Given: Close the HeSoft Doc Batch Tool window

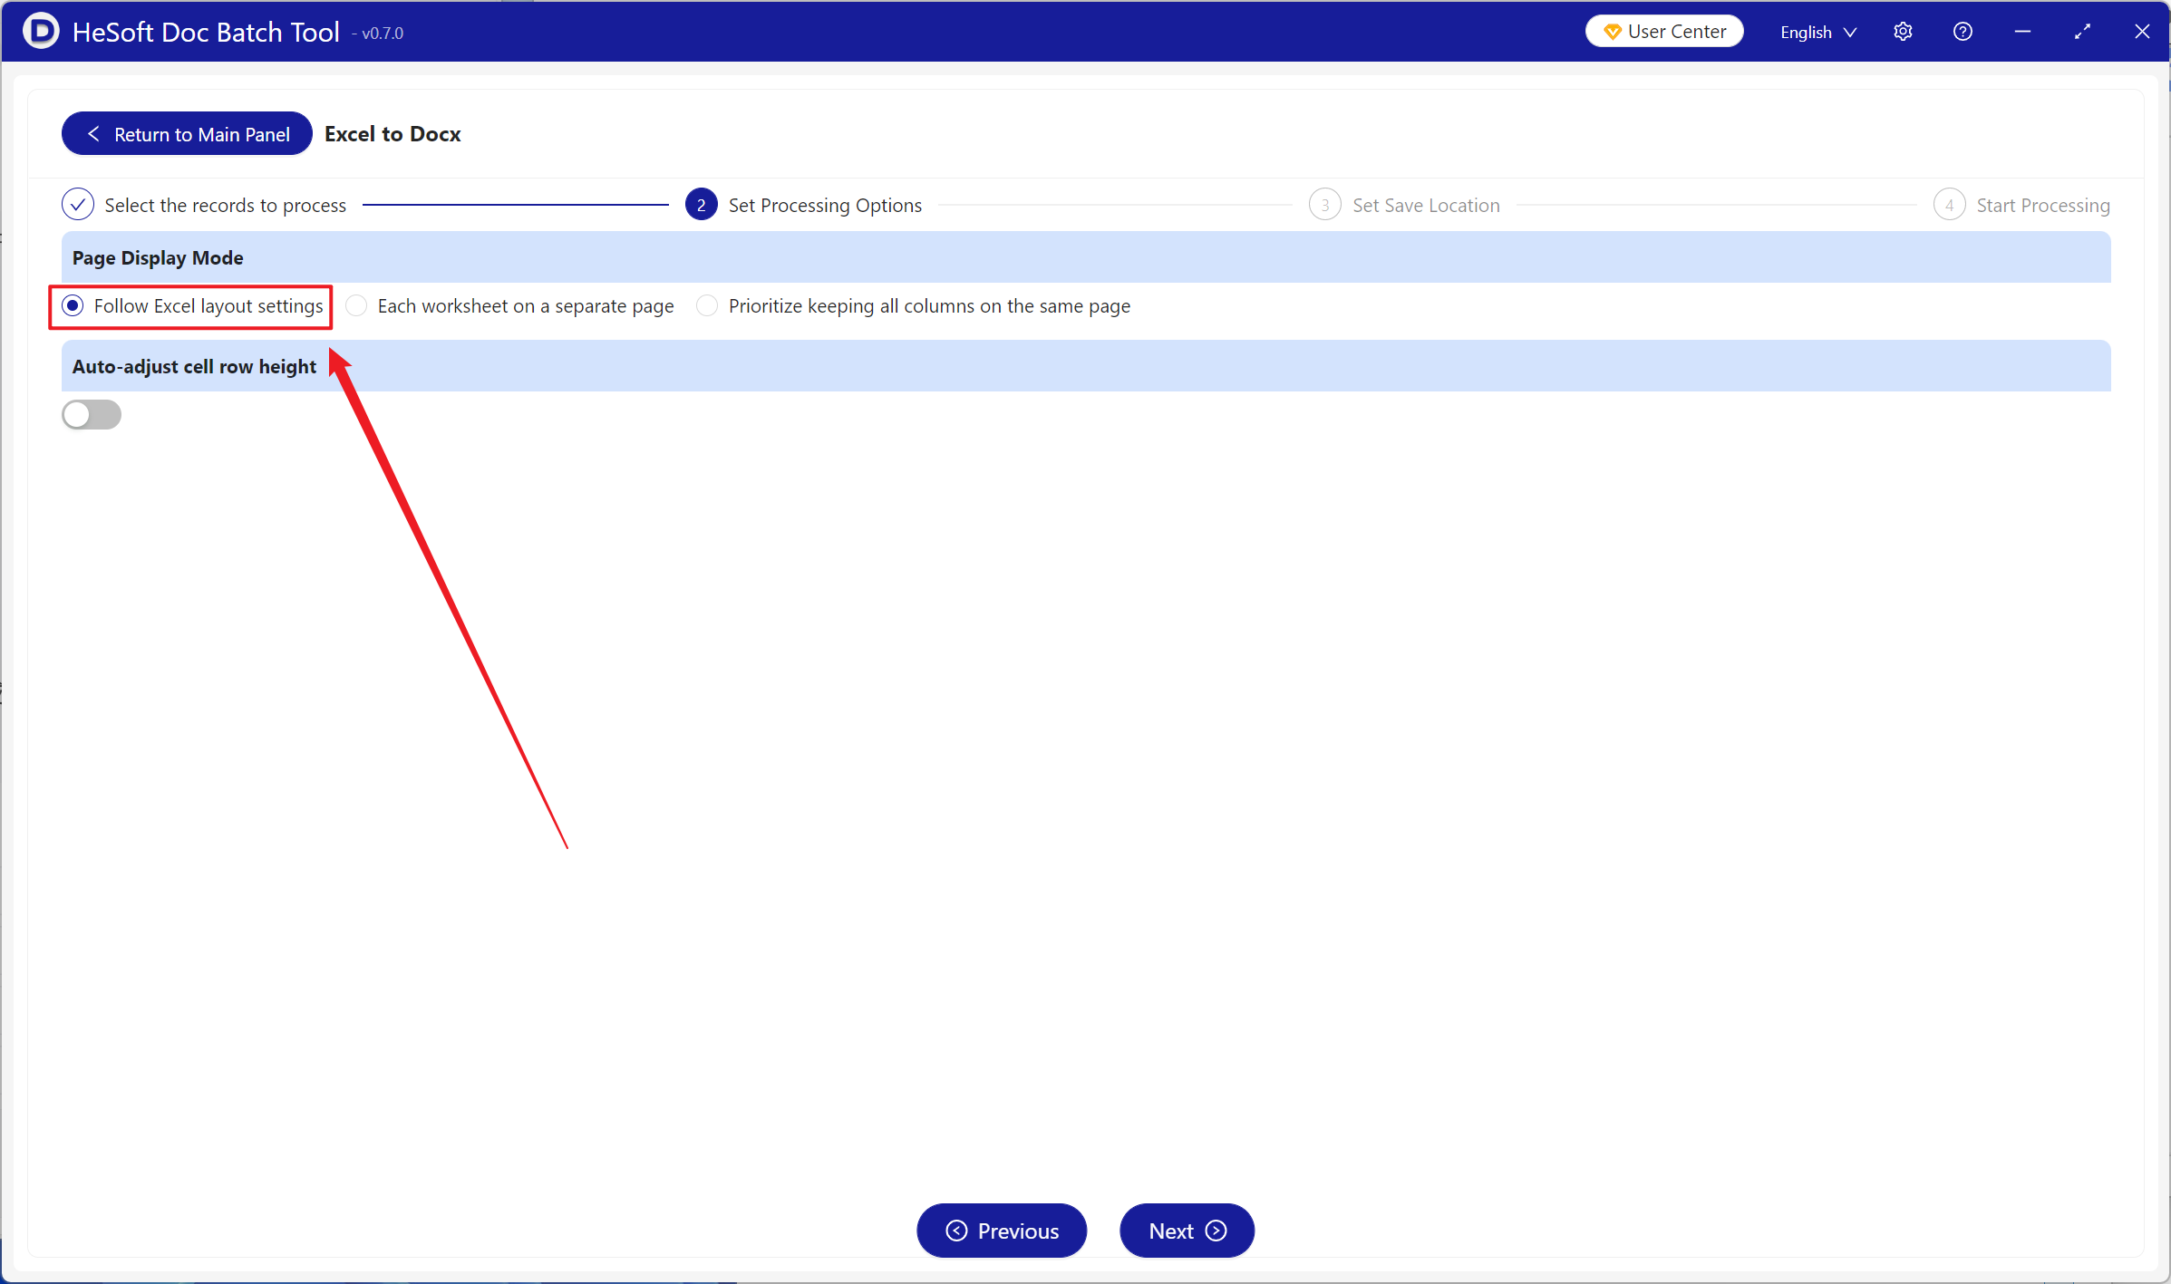Looking at the screenshot, I should click(2142, 32).
